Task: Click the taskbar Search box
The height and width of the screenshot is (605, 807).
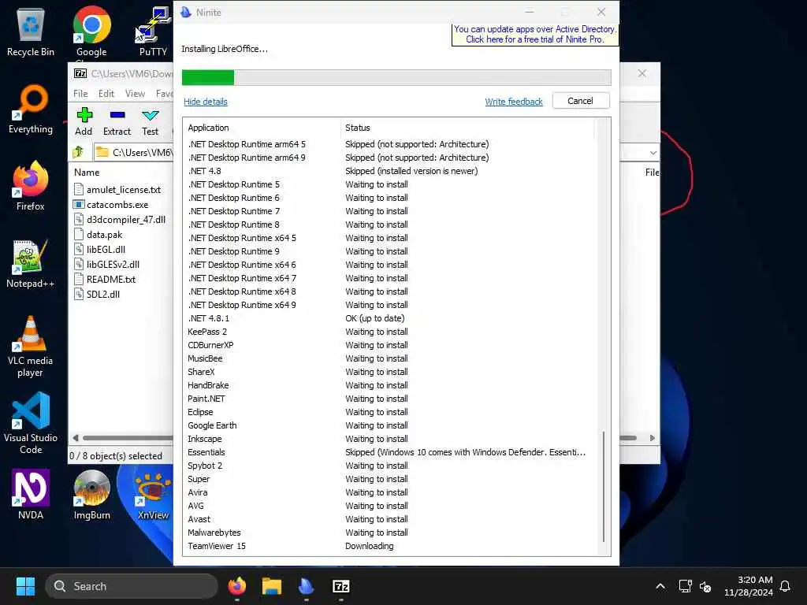Action: click(x=132, y=586)
